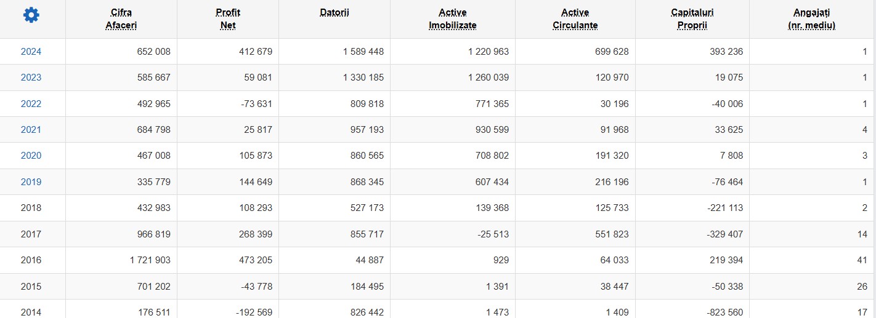Click turnover value 652 008

point(153,52)
